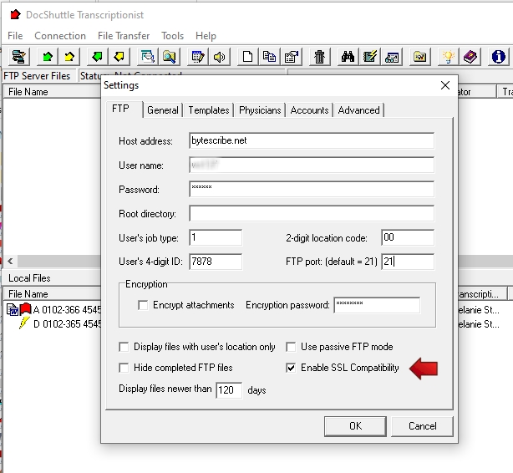Click the speaker audio toolbar icon
Screen dimensions: 513x473
point(219,57)
